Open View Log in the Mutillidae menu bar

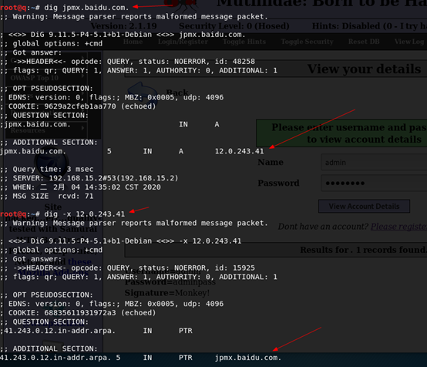tap(409, 42)
